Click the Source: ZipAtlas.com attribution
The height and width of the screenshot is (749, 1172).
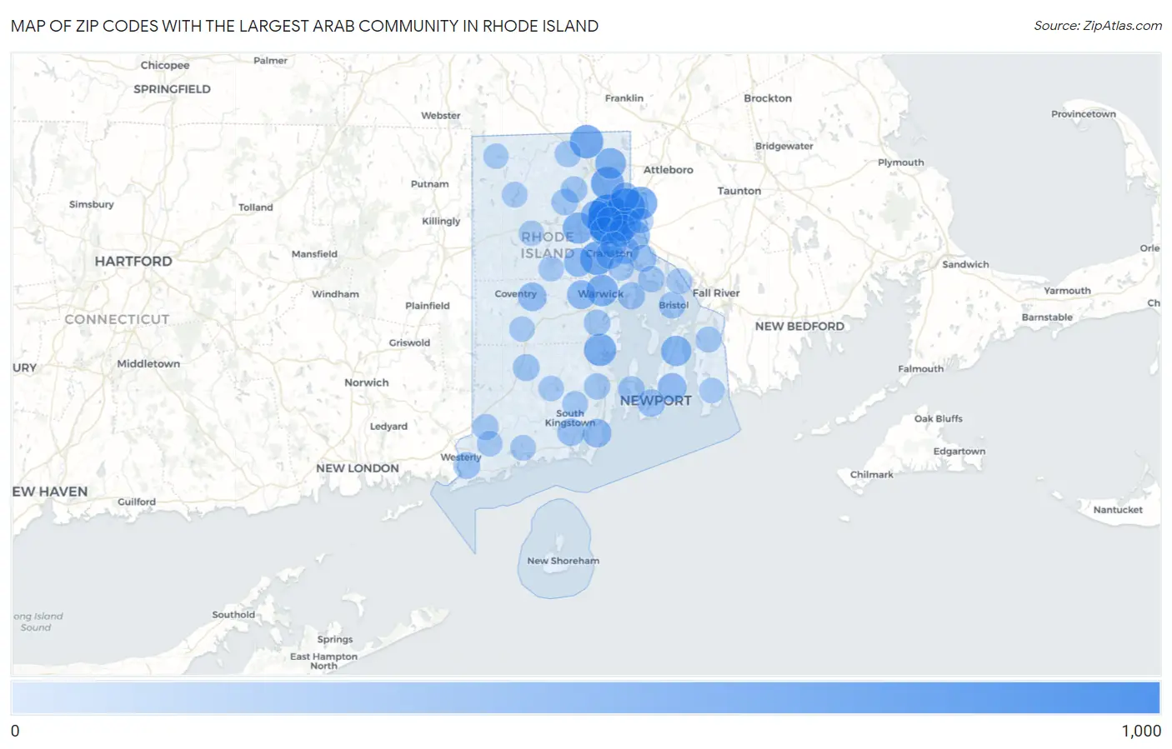1098,26
